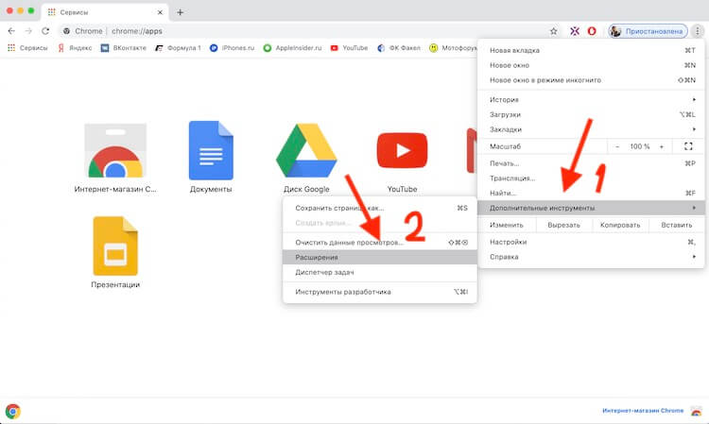Open the ФК Факел bookmark
Viewport: 709px width, 424px height.
399,48
